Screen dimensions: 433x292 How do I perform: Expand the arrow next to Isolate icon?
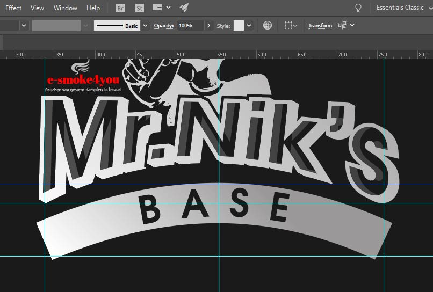[x=352, y=25]
